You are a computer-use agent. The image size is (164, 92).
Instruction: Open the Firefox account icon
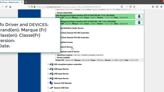161,7
